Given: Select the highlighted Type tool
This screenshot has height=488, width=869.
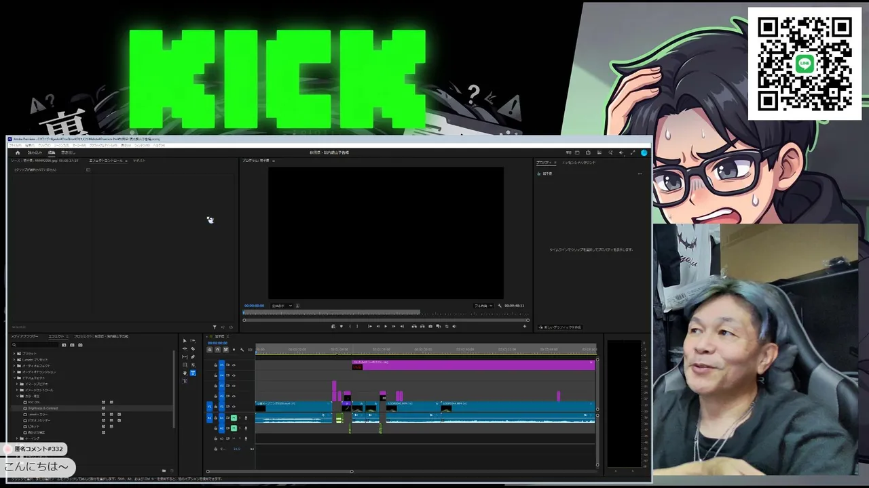Looking at the screenshot, I should pyautogui.click(x=193, y=373).
